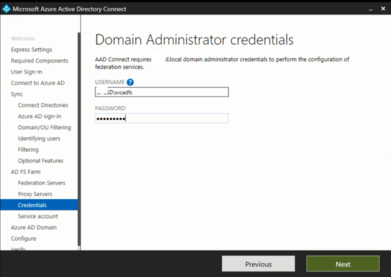Screen dimensions: 391x277
Task: Go back using the Previous button
Action: 258,264
